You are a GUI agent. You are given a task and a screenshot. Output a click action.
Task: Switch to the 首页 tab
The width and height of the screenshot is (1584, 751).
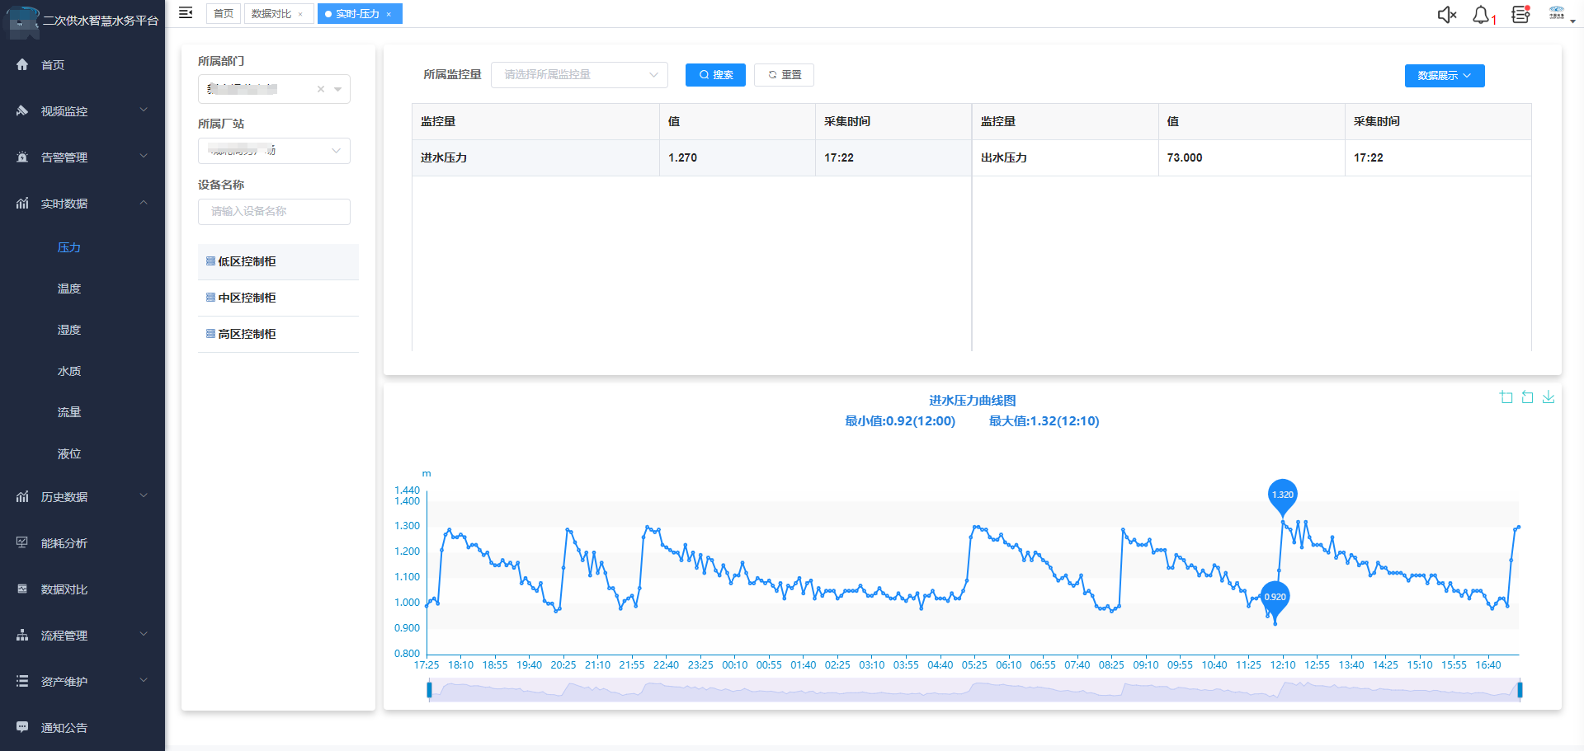223,14
